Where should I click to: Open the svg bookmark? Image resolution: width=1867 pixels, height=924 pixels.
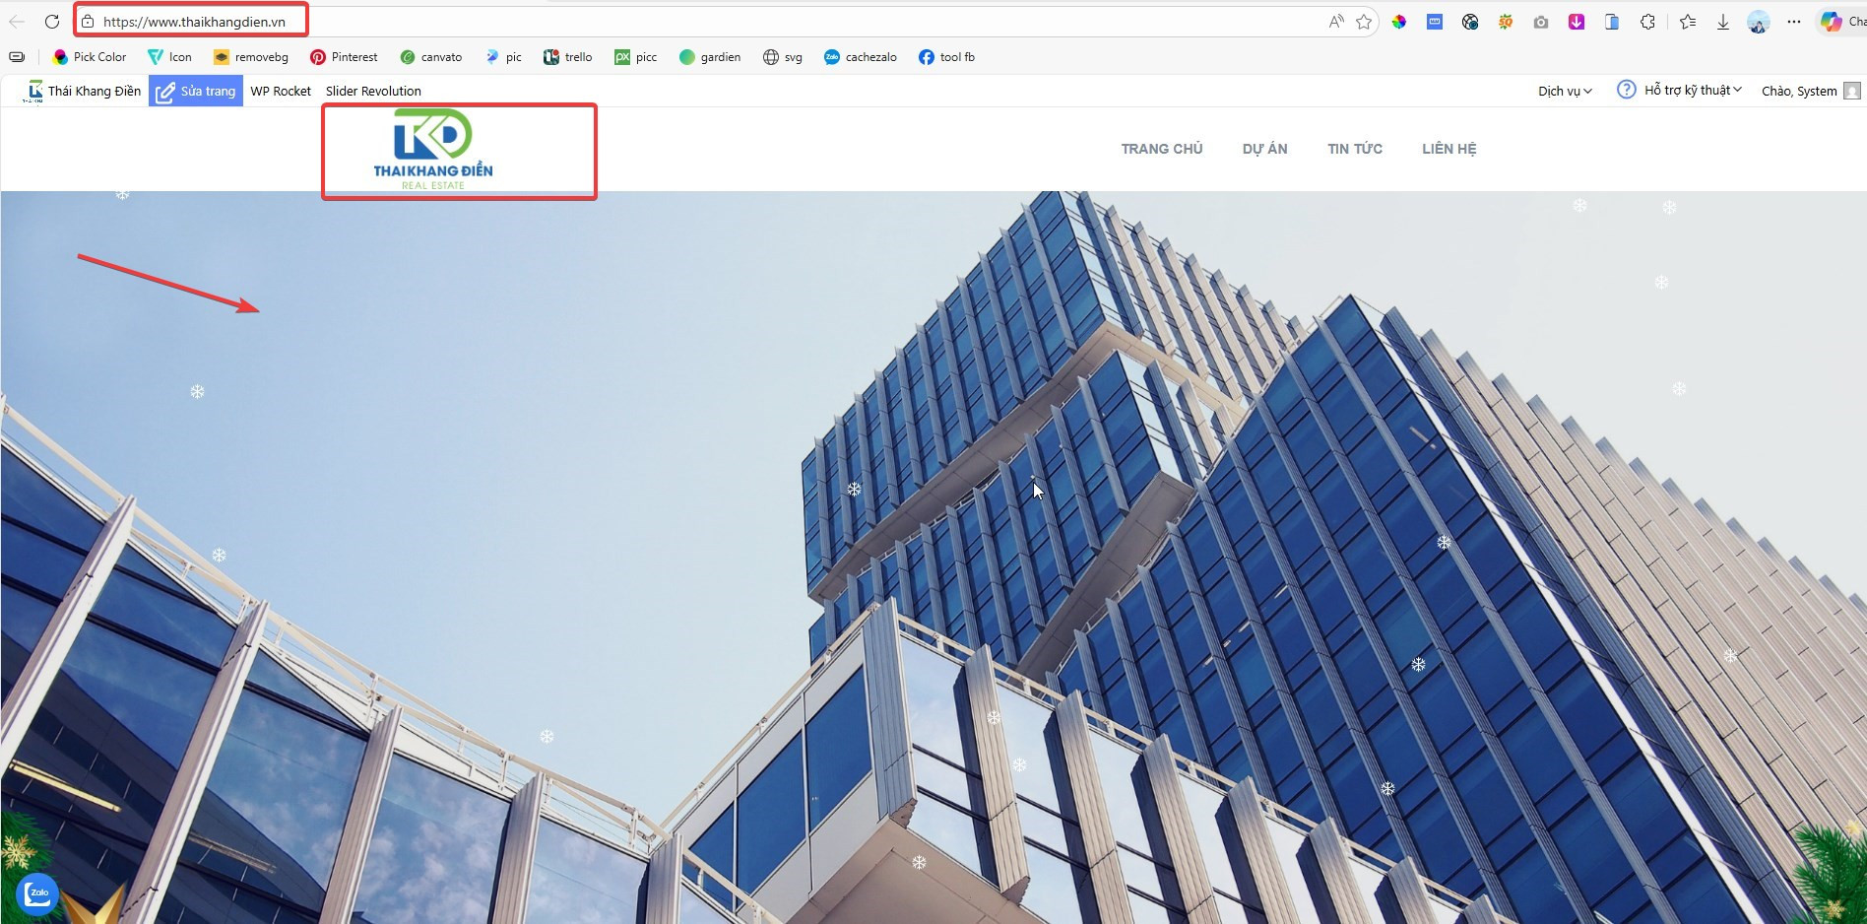pos(783,57)
